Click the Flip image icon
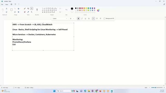 coord(18,12)
